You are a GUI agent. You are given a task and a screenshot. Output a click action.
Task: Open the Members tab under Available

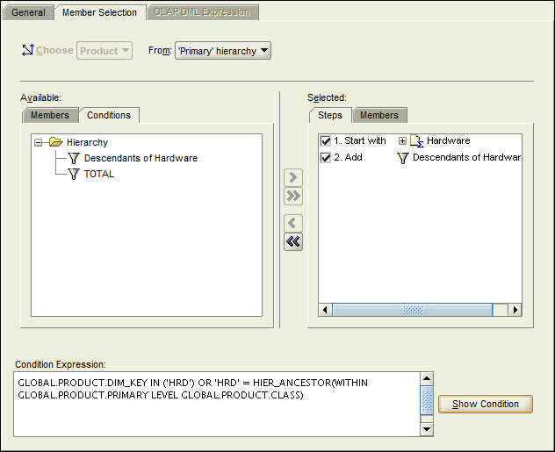(x=49, y=115)
